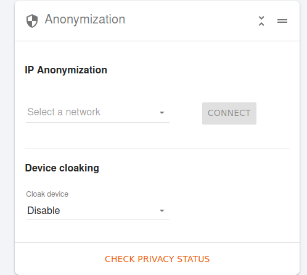
Task: Click the arrow beside the Disable option
Action: pyautogui.click(x=162, y=211)
